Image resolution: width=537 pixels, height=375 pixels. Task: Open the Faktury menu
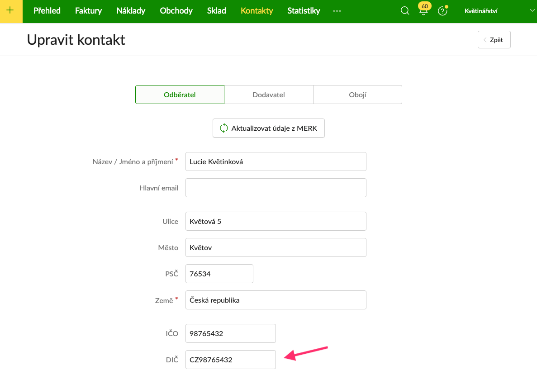point(88,11)
